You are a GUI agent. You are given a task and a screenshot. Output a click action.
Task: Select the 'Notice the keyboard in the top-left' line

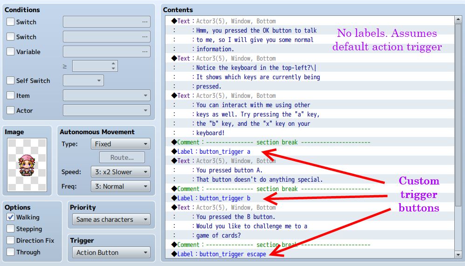[309, 68]
